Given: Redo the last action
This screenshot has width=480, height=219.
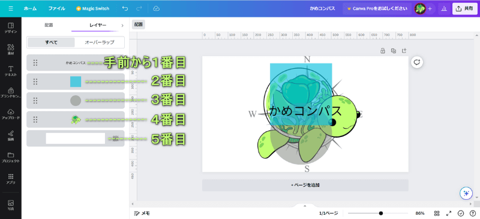Looking at the screenshot, I should [139, 8].
